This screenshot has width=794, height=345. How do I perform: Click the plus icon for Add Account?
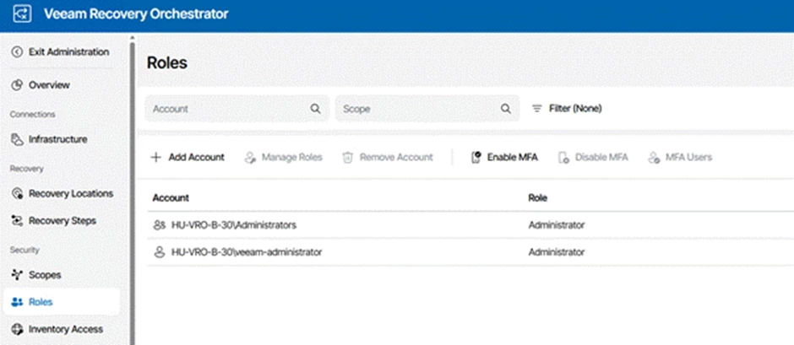pos(156,158)
